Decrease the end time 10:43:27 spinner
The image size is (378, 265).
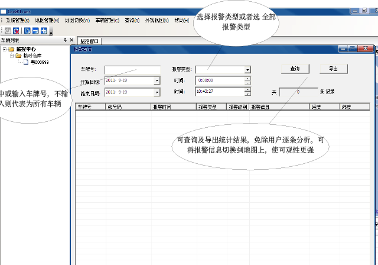click(247, 93)
